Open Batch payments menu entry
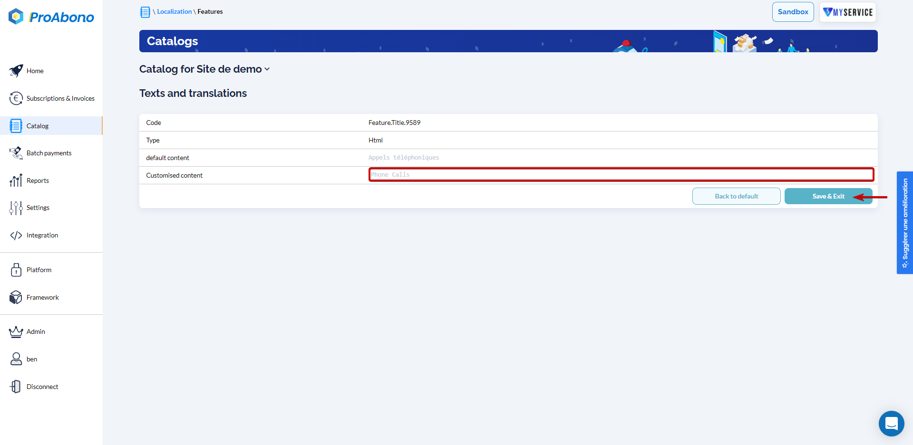This screenshot has height=445, width=913. click(x=49, y=153)
